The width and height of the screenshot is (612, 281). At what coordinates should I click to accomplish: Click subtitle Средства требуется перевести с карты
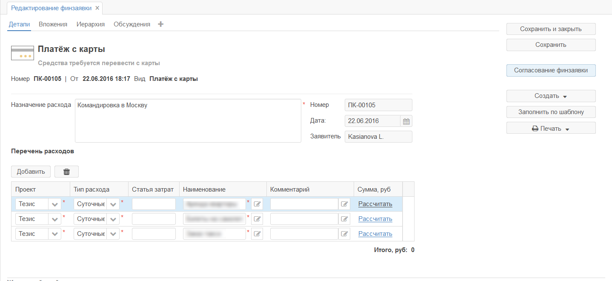(99, 63)
